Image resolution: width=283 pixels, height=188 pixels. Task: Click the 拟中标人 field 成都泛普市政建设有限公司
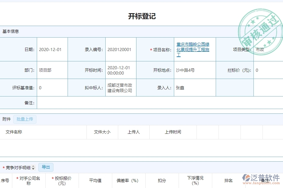(x=120, y=87)
